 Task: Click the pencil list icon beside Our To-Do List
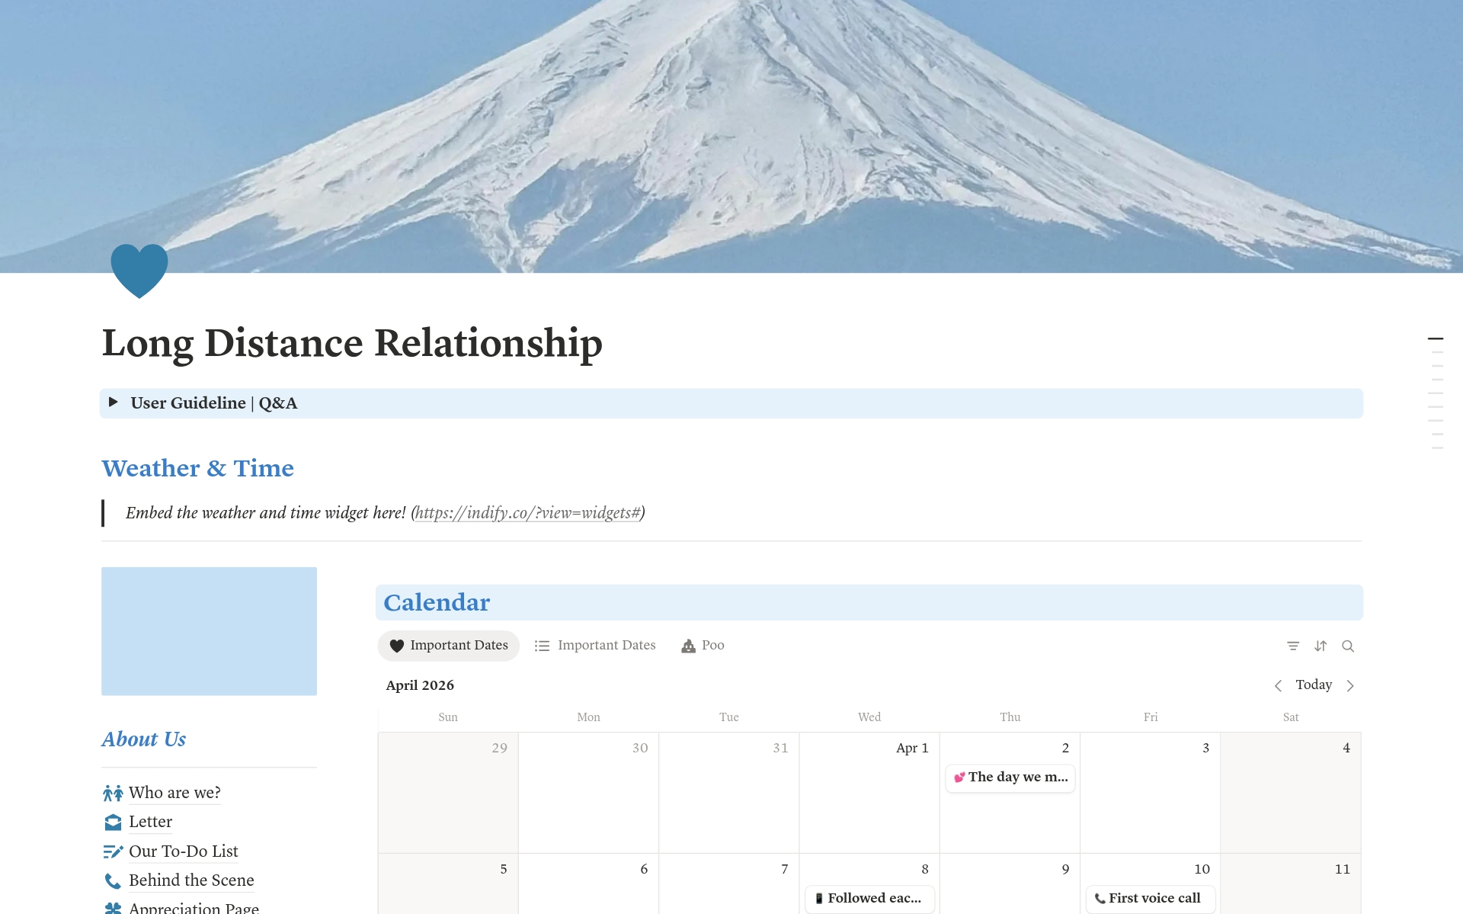click(113, 851)
